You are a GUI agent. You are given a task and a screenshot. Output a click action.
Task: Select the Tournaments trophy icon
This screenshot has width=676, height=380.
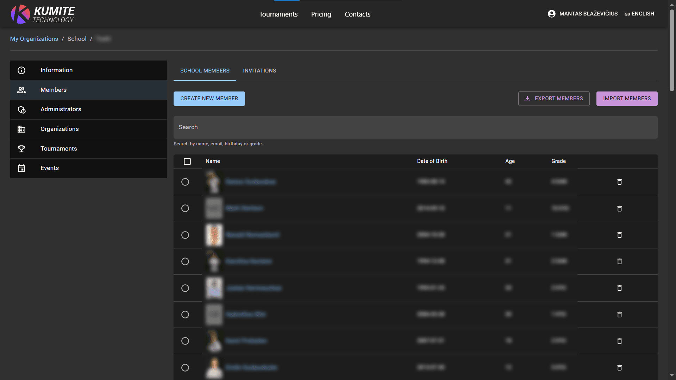point(21,148)
